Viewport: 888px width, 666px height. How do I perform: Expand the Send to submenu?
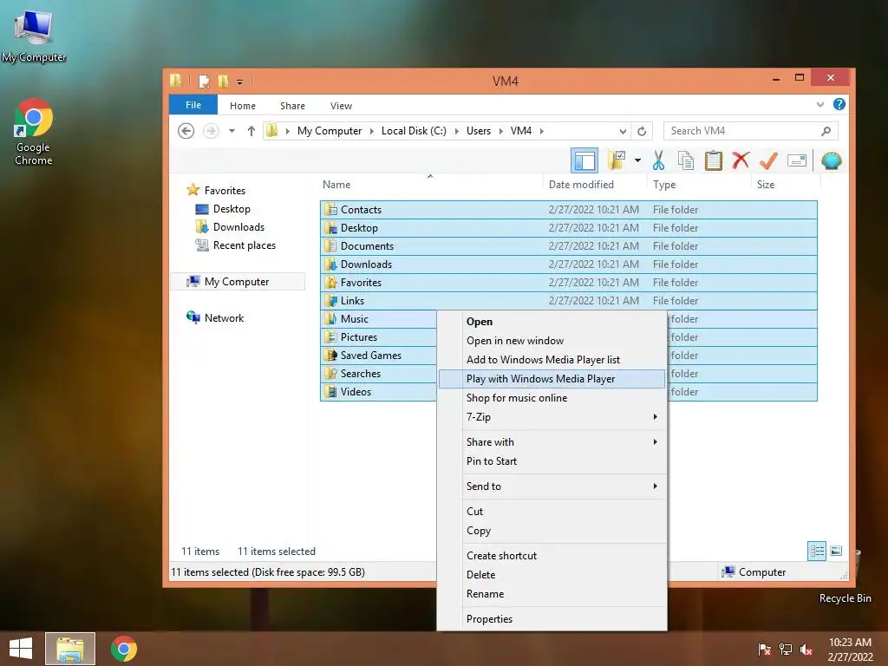pos(552,486)
